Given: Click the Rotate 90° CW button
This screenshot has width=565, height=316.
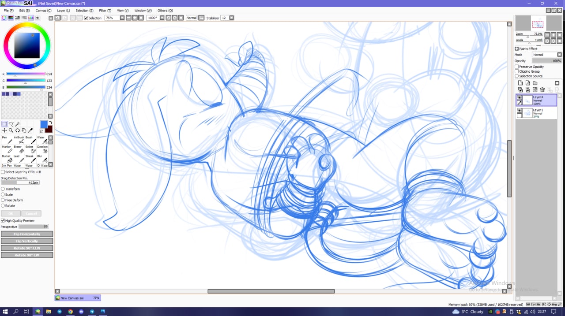Looking at the screenshot, I should [x=27, y=255].
